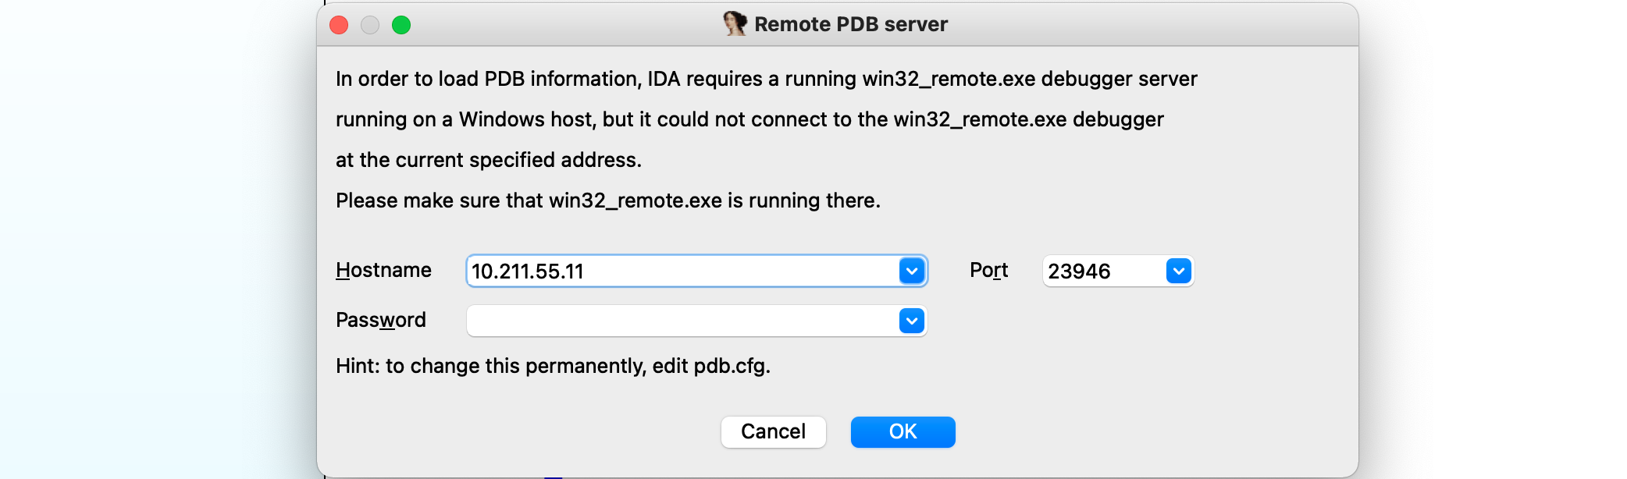Close the Remote PDB server dialog
The height and width of the screenshot is (479, 1627).
tap(339, 25)
